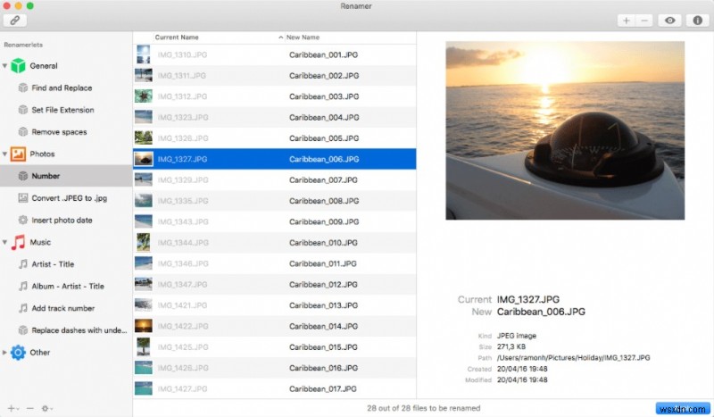Click the minus toolbar button
The height and width of the screenshot is (417, 714).
[644, 21]
